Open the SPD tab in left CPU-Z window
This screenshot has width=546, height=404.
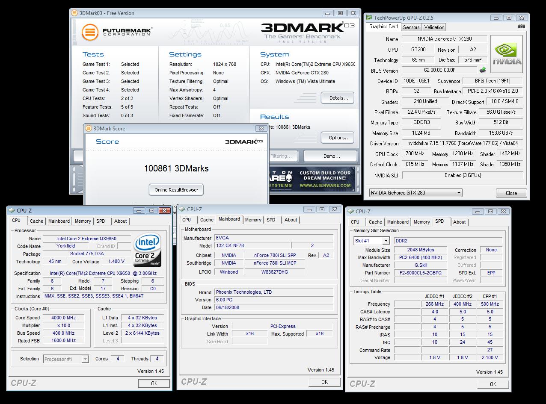[x=101, y=221]
